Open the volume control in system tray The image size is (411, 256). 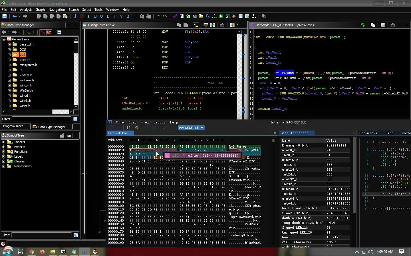[371, 252]
